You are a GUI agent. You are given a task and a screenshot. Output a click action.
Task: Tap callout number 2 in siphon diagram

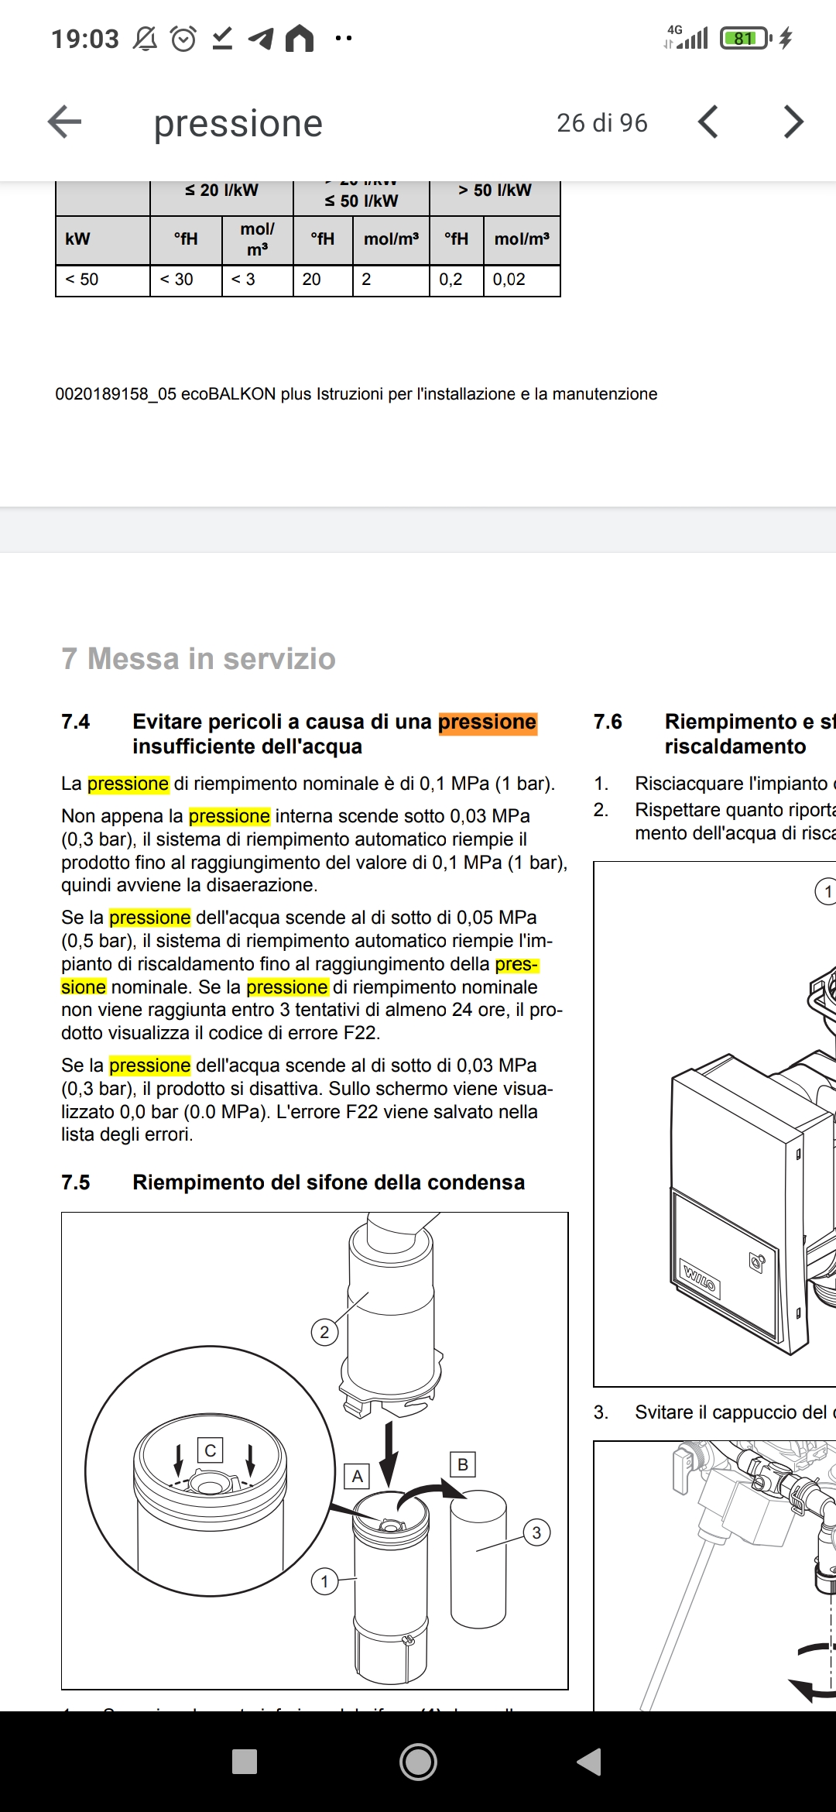click(324, 1332)
